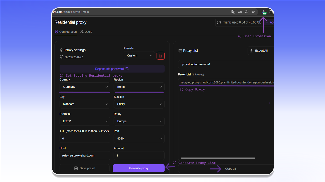Viewport: 325px width, 182px height.
Task: Click Copy all under the proxy list
Action: (231, 169)
